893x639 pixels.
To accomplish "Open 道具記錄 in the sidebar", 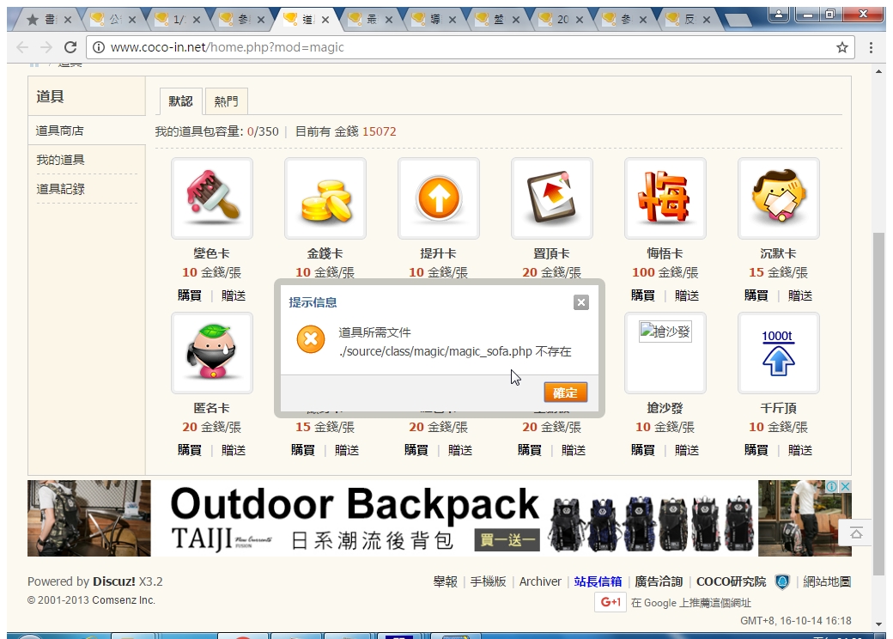I will pos(60,188).
